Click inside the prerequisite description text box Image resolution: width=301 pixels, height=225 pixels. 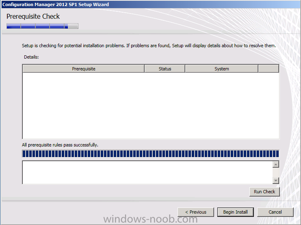coord(147,173)
